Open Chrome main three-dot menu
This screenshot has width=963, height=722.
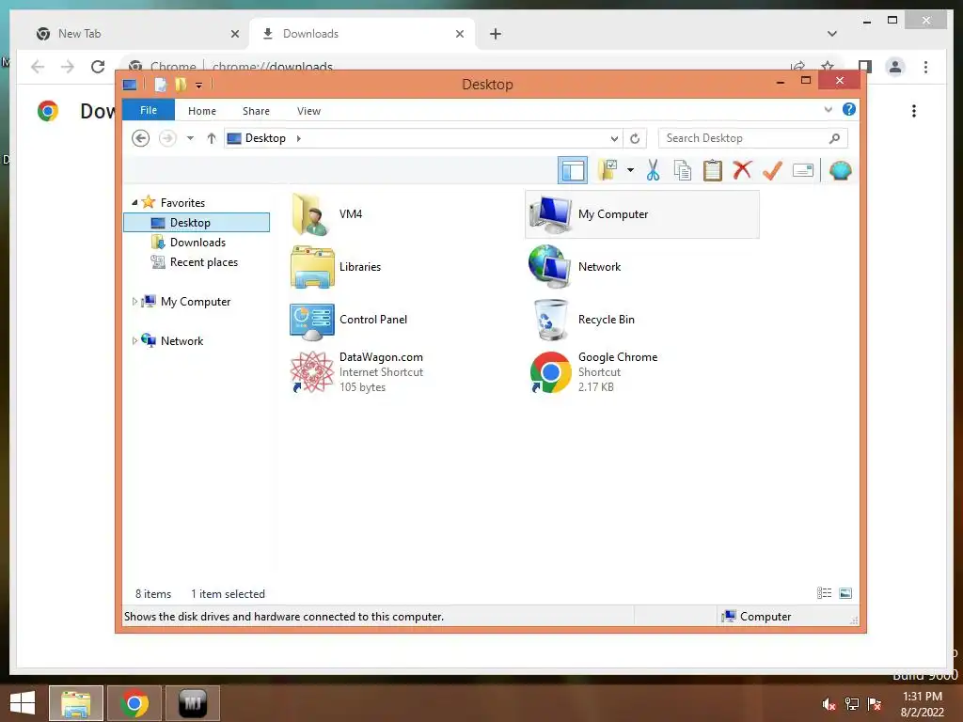925,67
